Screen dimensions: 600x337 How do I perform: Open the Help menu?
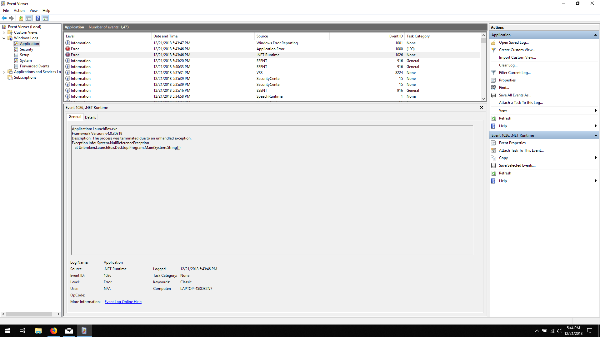[x=46, y=11]
